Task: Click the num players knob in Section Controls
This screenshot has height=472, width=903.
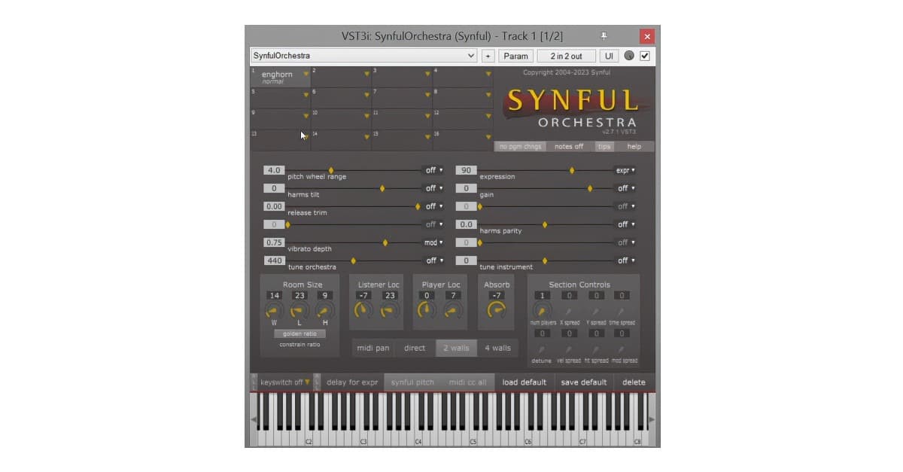Action: [x=543, y=308]
